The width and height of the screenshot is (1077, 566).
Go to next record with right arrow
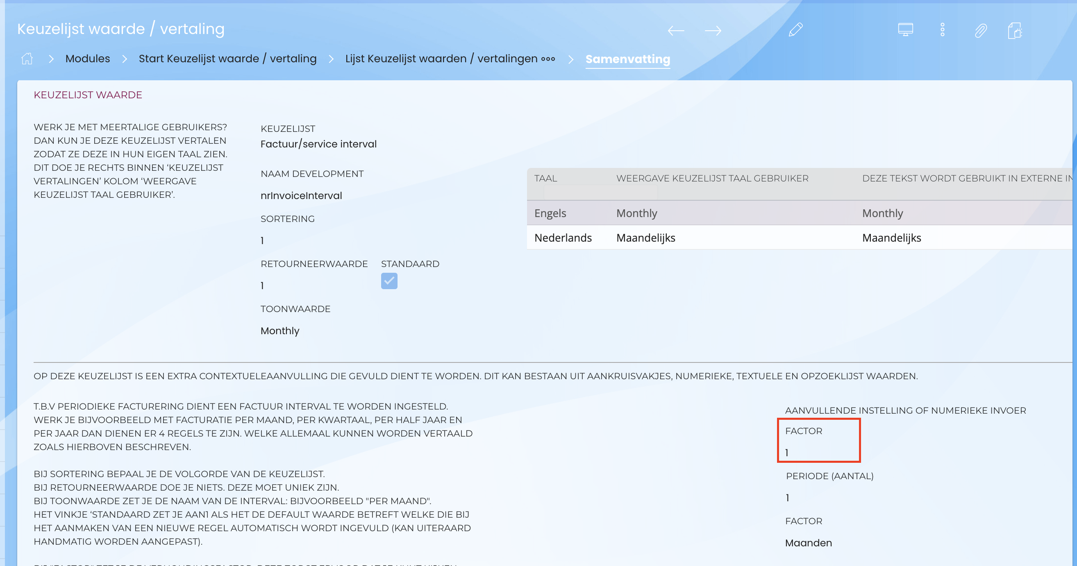tap(712, 30)
